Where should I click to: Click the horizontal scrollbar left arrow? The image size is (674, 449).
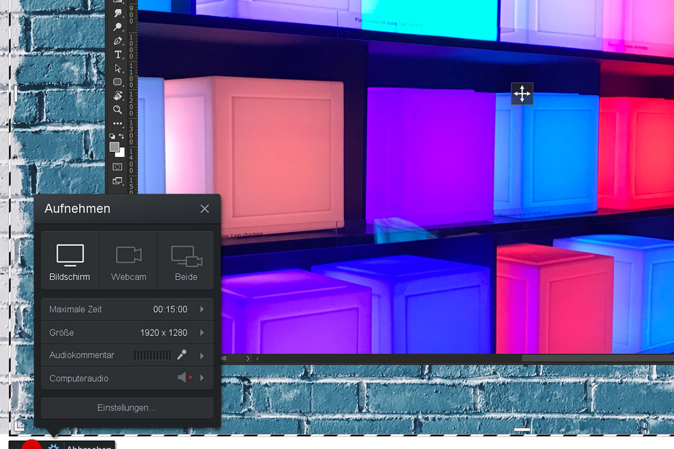[258, 358]
